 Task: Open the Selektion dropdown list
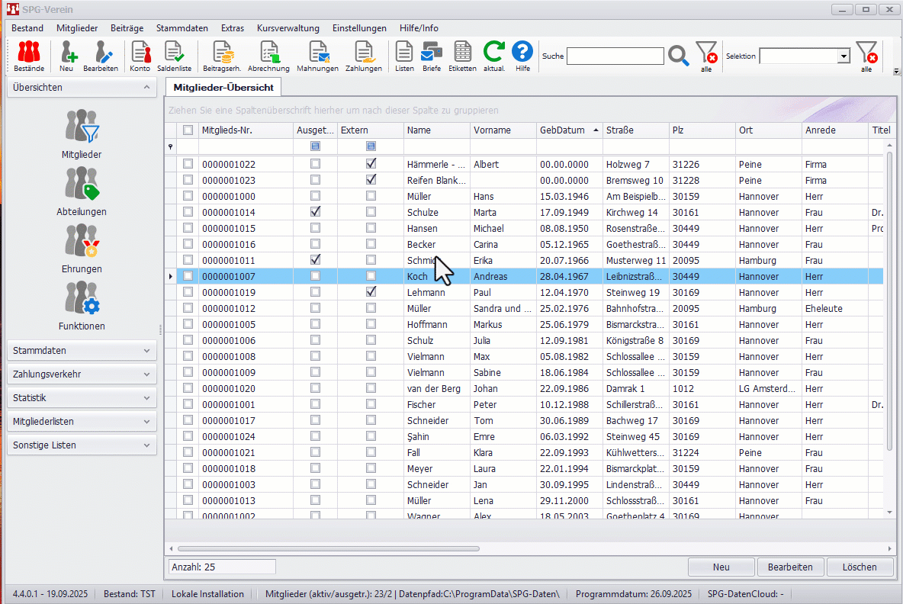[x=843, y=56]
